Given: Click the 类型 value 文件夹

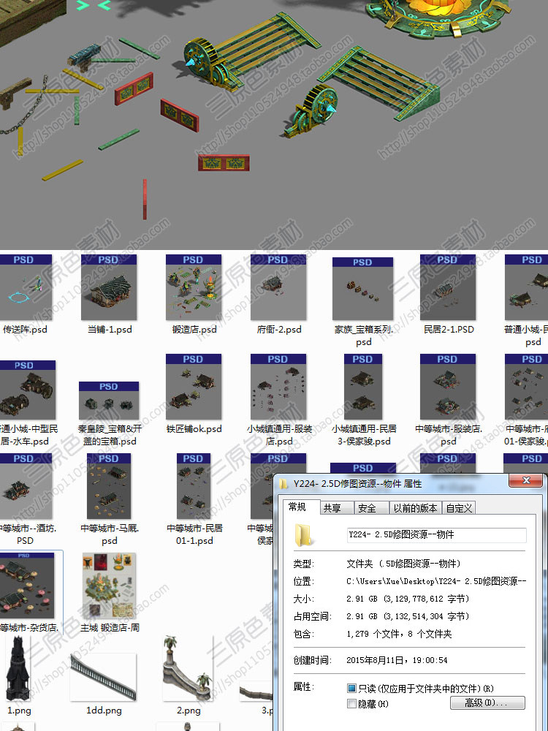Looking at the screenshot, I should coord(403,564).
